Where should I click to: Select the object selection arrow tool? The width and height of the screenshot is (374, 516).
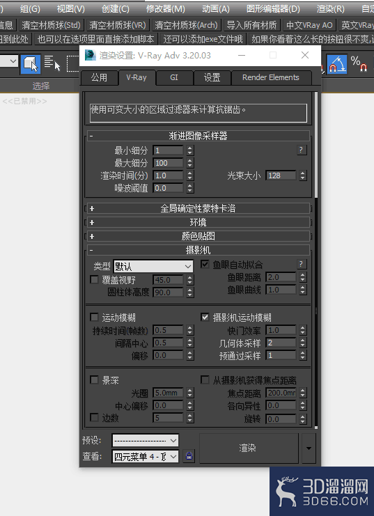point(31,64)
